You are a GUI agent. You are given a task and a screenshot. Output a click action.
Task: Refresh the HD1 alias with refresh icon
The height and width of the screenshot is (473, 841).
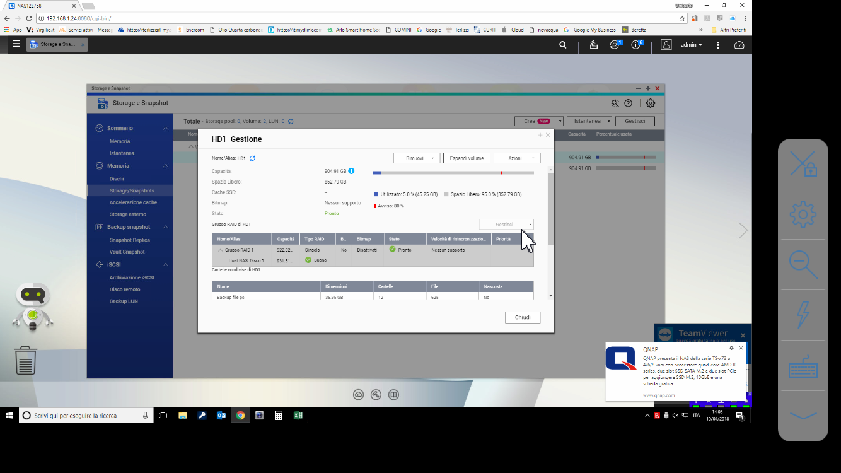coord(253,158)
